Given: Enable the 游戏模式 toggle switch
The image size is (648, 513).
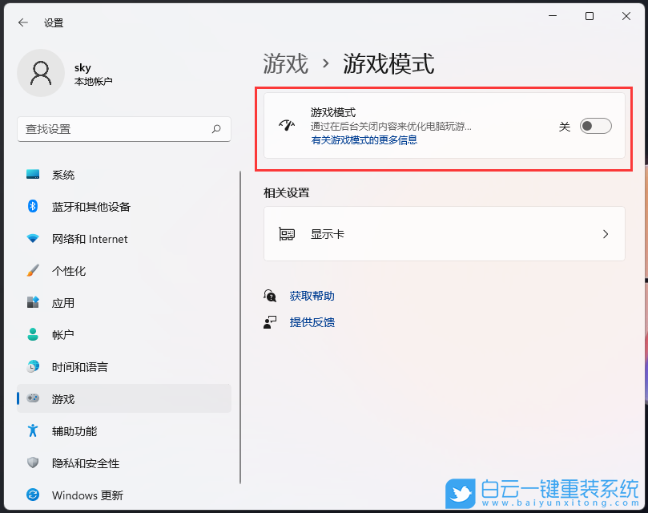Looking at the screenshot, I should (x=594, y=126).
